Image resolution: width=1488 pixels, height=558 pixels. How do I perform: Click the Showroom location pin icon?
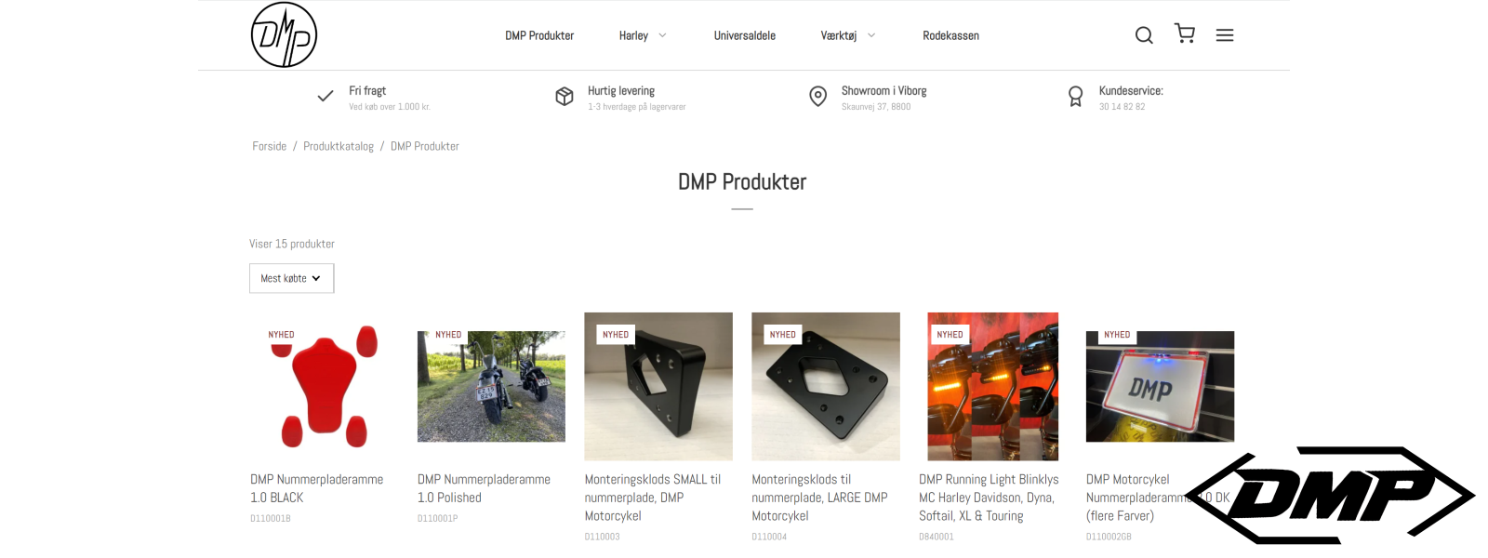[x=818, y=97]
